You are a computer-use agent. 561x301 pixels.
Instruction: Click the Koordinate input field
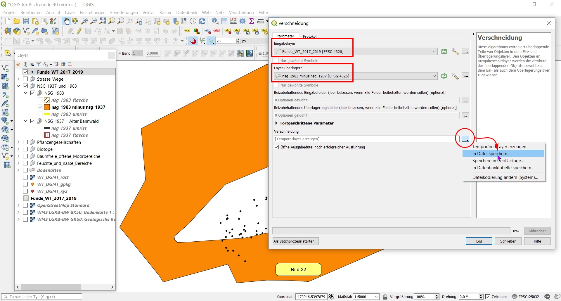coord(311,297)
